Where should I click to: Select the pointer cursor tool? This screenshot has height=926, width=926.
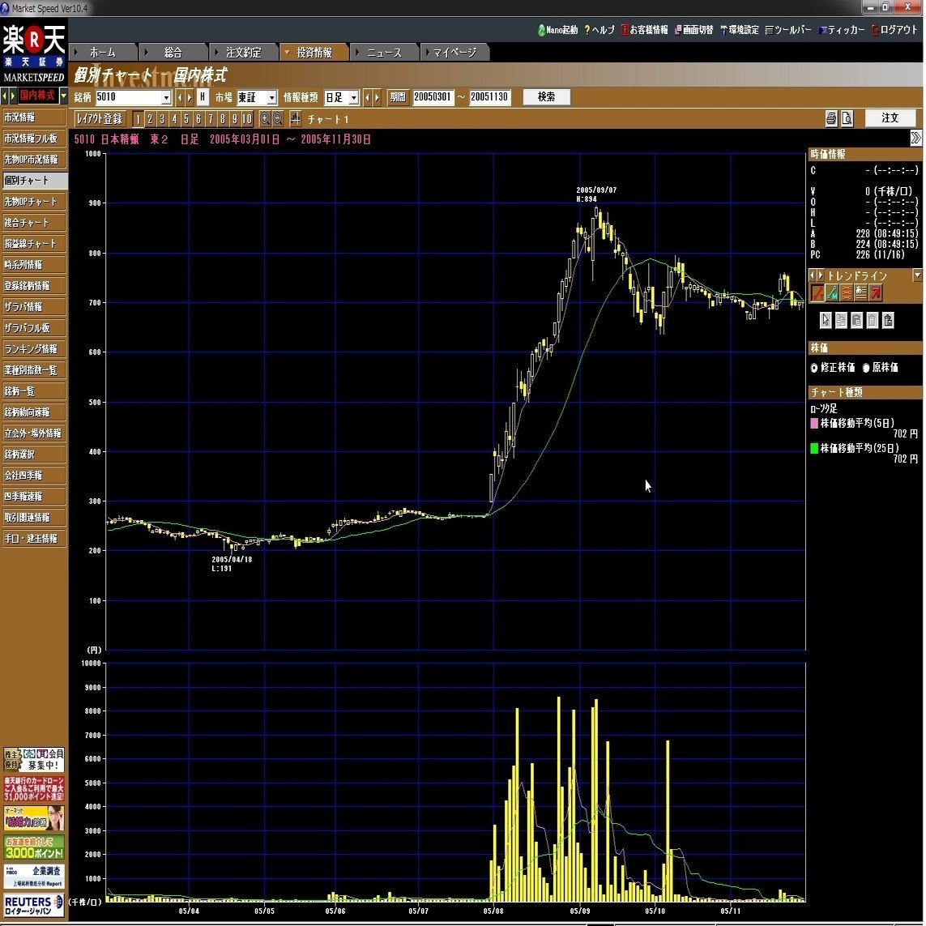point(826,320)
